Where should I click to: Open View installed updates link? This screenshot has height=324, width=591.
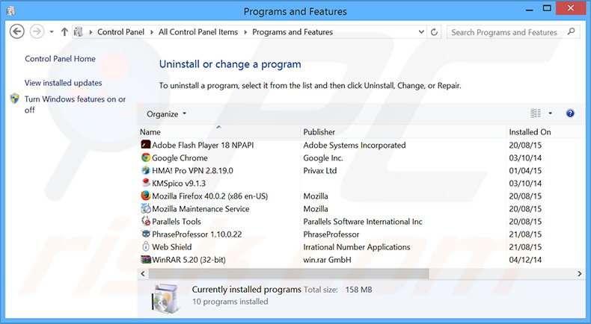coord(63,83)
